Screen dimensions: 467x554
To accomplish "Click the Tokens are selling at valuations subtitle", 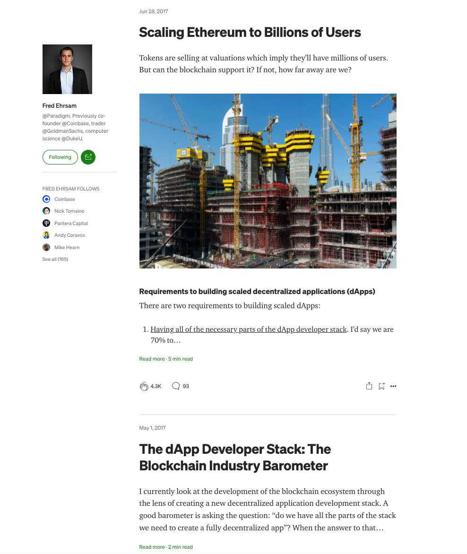I will tap(264, 64).
